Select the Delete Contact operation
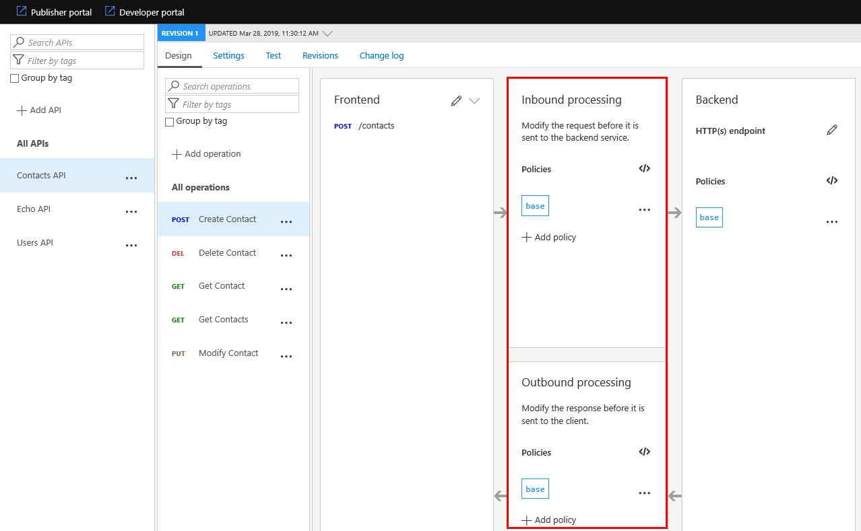Viewport: 861px width, 531px height. pyautogui.click(x=233, y=253)
